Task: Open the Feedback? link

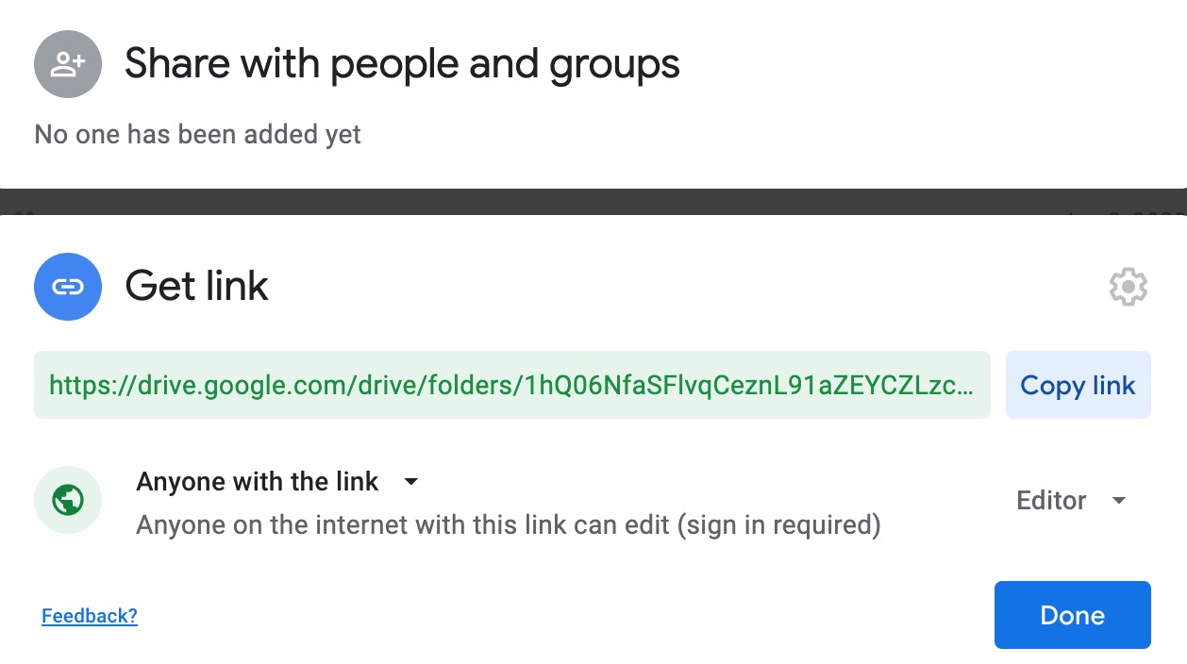Action: pos(90,616)
